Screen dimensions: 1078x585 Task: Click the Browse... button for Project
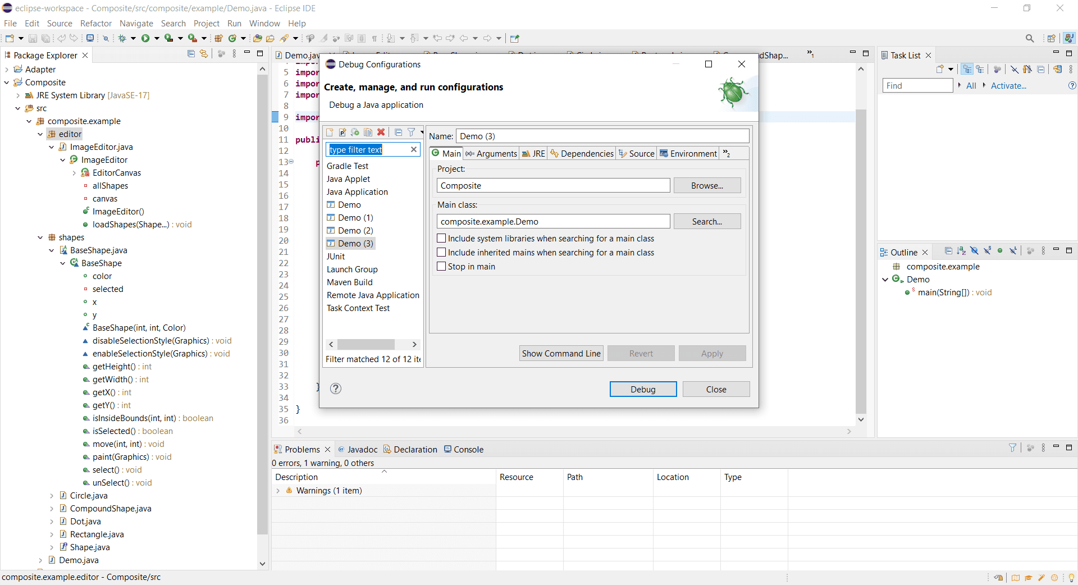coord(707,185)
